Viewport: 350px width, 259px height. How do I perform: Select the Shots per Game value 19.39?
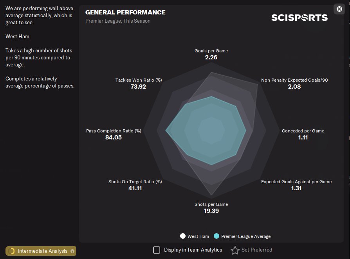click(211, 211)
